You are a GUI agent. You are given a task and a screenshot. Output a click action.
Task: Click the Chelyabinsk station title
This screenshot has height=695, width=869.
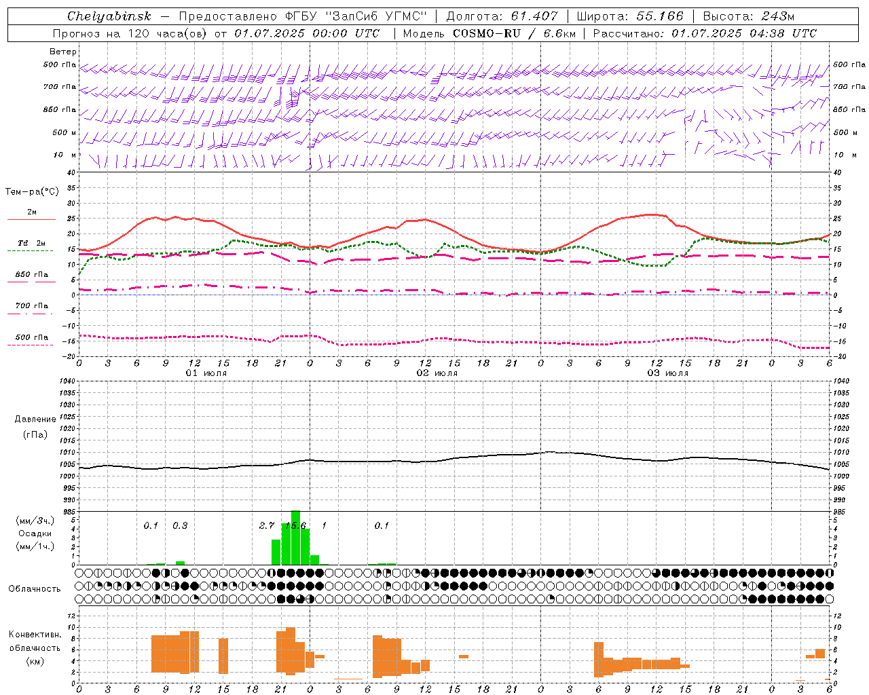click(109, 16)
